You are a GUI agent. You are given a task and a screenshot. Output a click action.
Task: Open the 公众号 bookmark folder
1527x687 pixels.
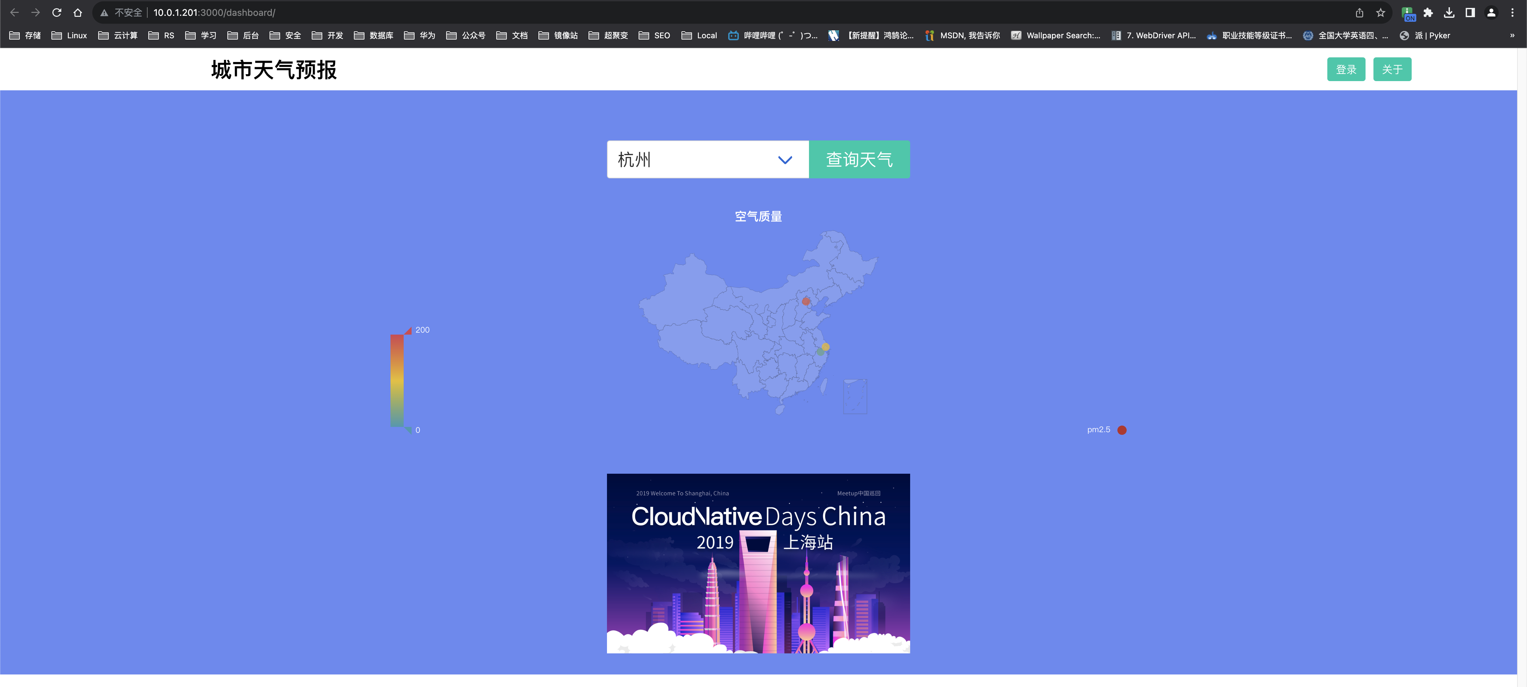pyautogui.click(x=466, y=36)
